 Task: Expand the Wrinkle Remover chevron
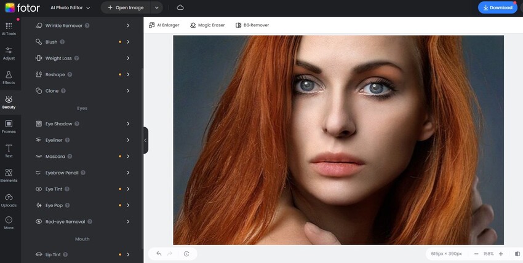(128, 26)
